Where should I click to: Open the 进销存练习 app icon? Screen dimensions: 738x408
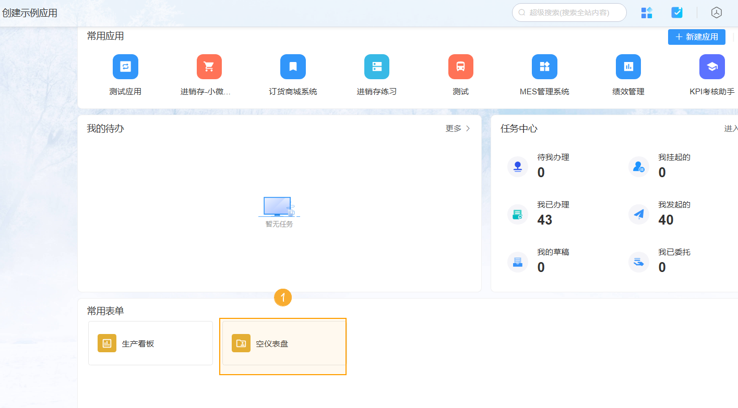coord(377,67)
